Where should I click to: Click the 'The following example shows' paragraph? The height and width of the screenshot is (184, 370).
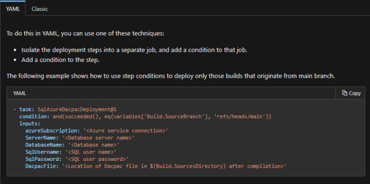pos(171,76)
